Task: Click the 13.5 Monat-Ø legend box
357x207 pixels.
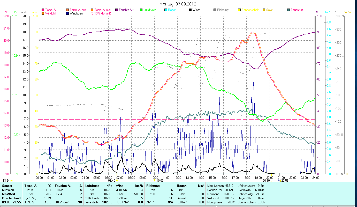Action: tap(92, 13)
